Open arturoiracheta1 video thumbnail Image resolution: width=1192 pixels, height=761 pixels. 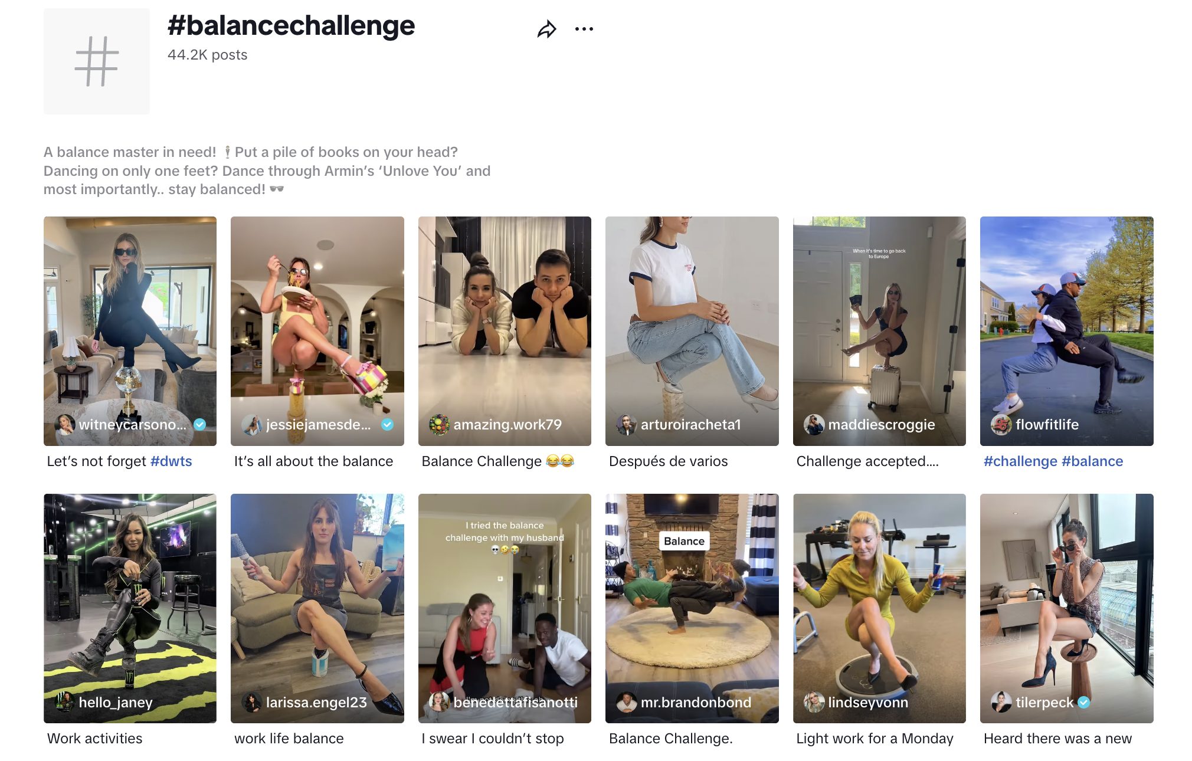[692, 331]
